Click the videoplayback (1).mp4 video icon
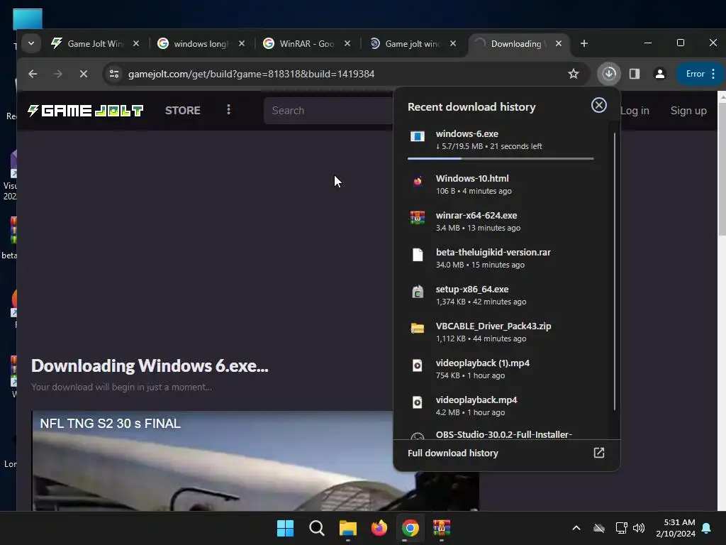Screen dimensions: 726x545 click(417, 365)
